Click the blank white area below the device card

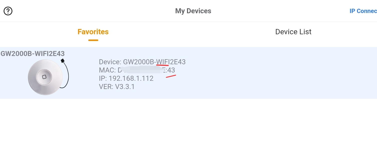[188, 120]
